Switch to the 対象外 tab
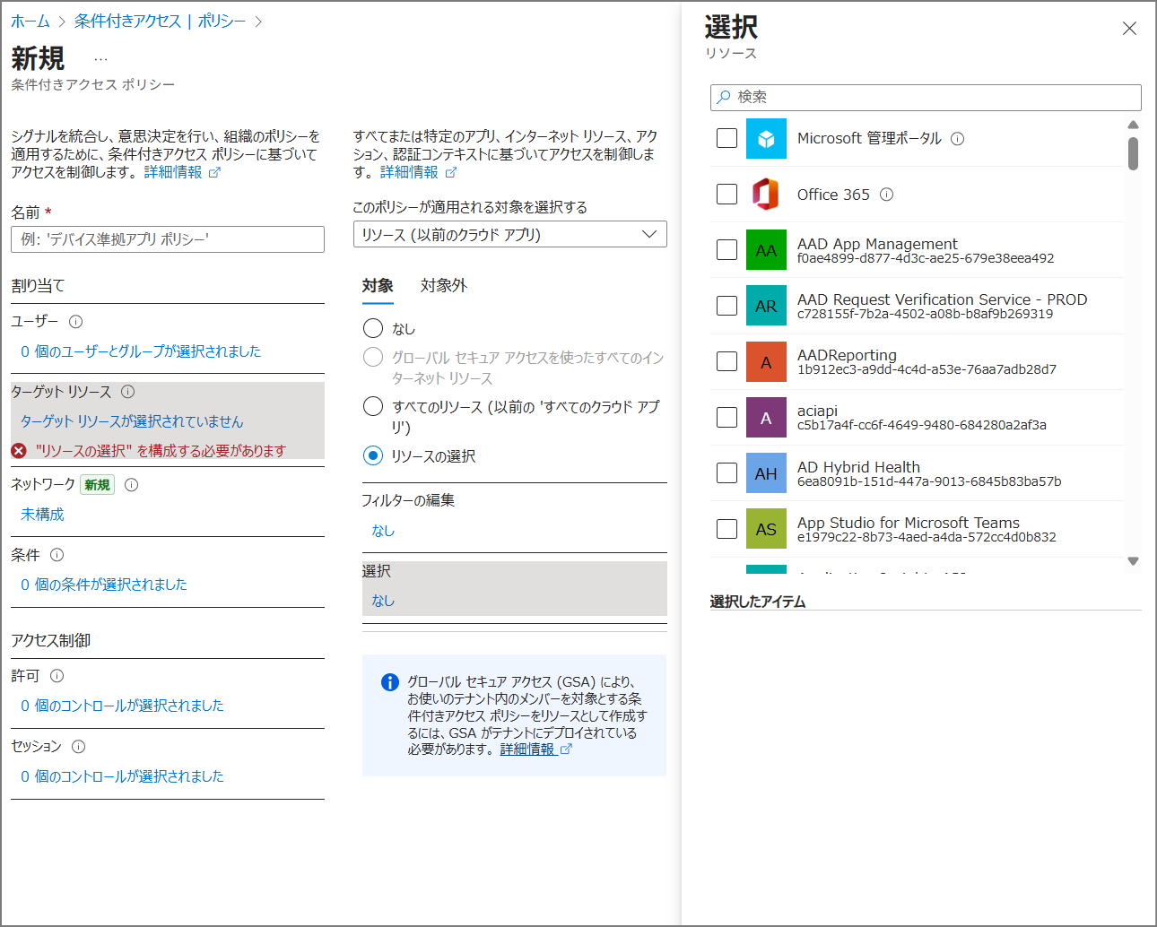 [x=444, y=286]
